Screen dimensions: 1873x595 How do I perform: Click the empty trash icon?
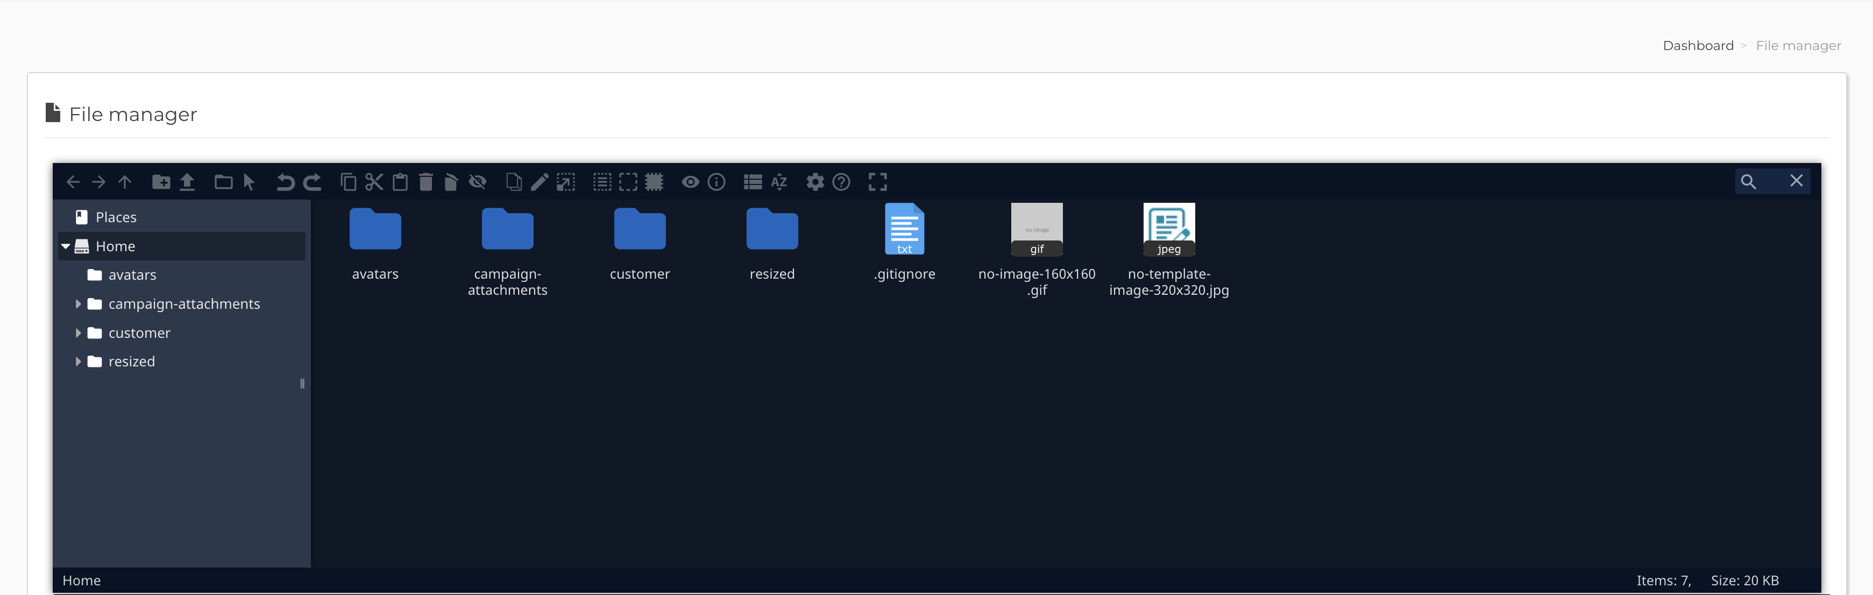[451, 182]
